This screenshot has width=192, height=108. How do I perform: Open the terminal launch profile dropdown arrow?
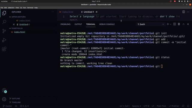tap(171, 24)
